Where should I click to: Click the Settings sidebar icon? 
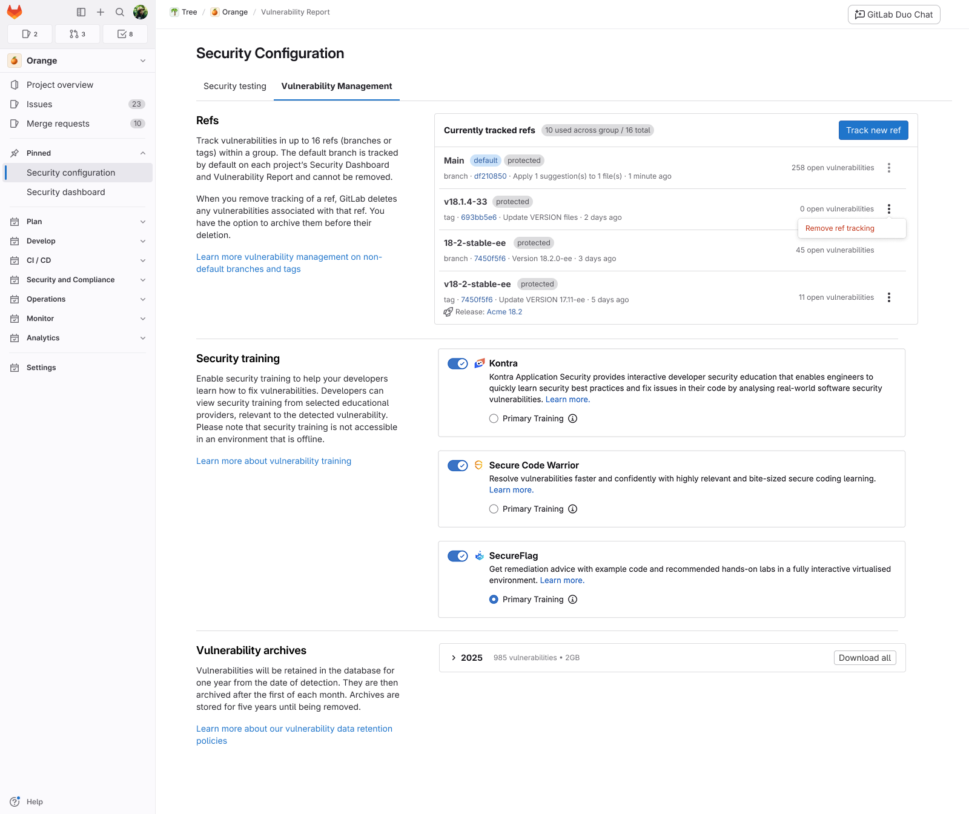(x=15, y=368)
